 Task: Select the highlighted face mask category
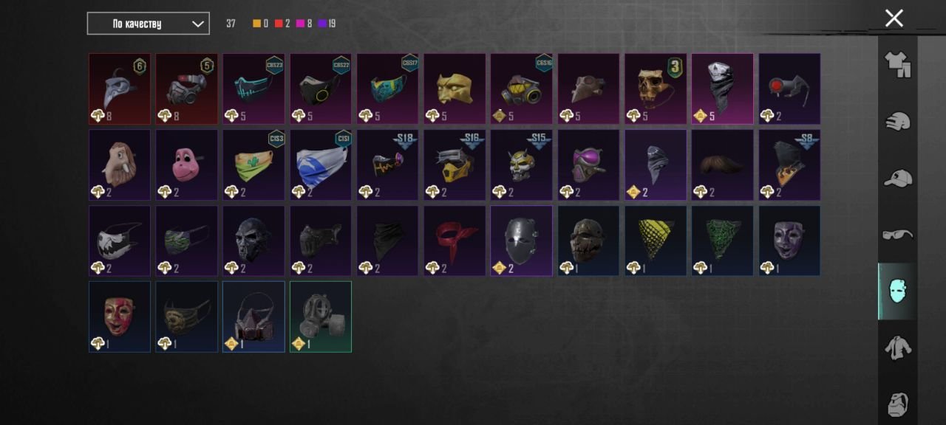tap(897, 291)
